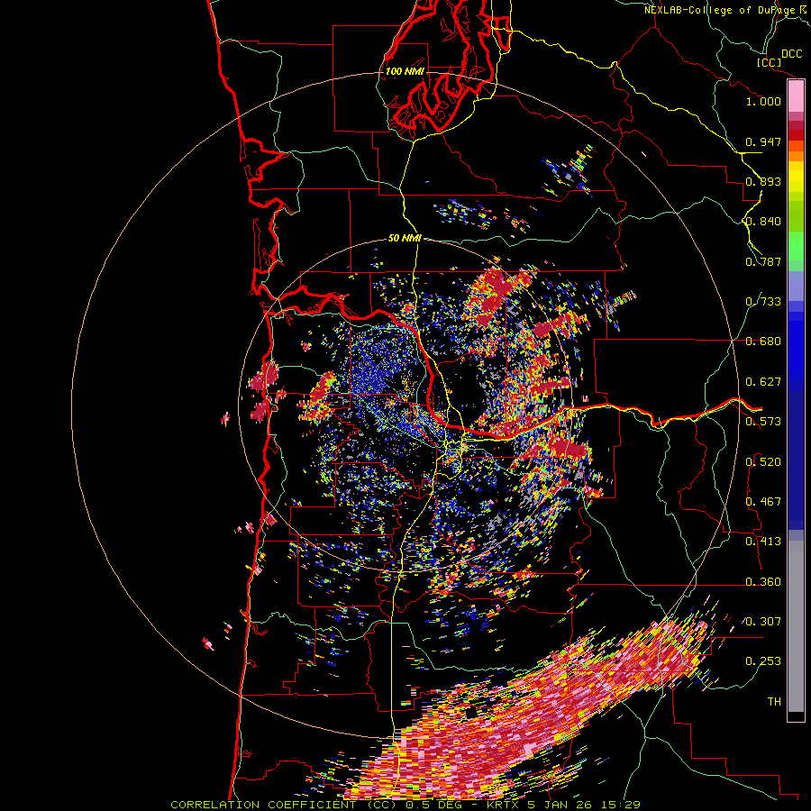
Task: Click the 0.573 scale value
Action: 763,422
